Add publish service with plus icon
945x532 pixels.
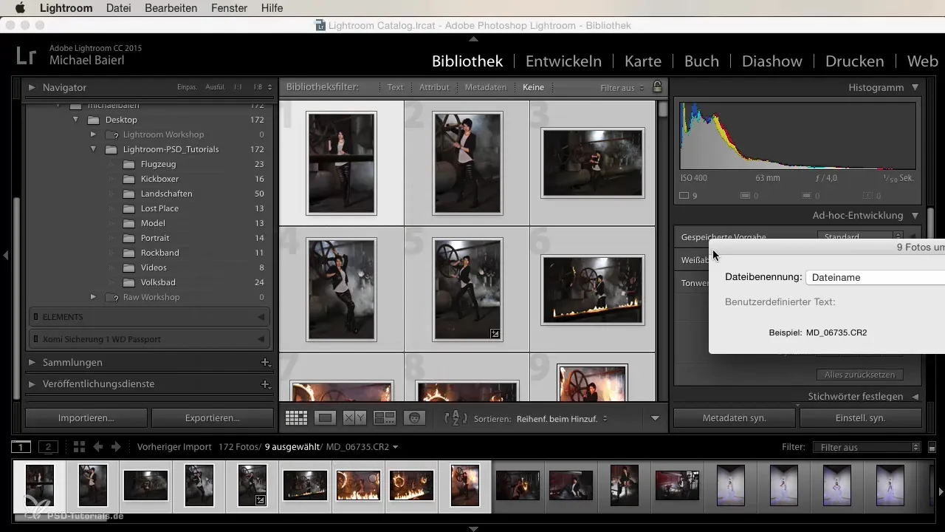tap(264, 384)
